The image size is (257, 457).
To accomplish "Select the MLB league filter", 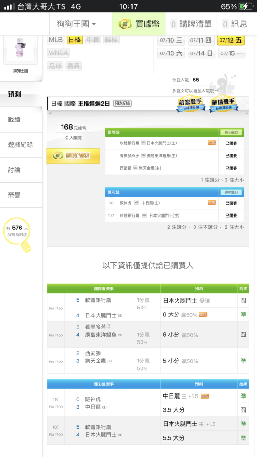I will point(56,40).
